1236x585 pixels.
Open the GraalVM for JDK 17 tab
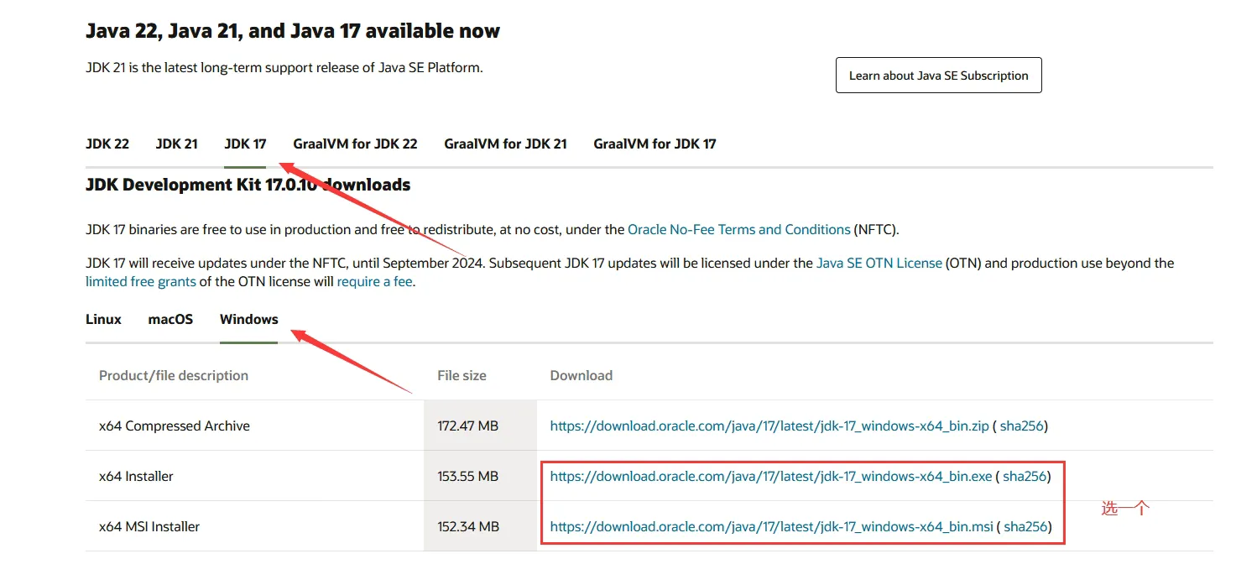point(655,144)
